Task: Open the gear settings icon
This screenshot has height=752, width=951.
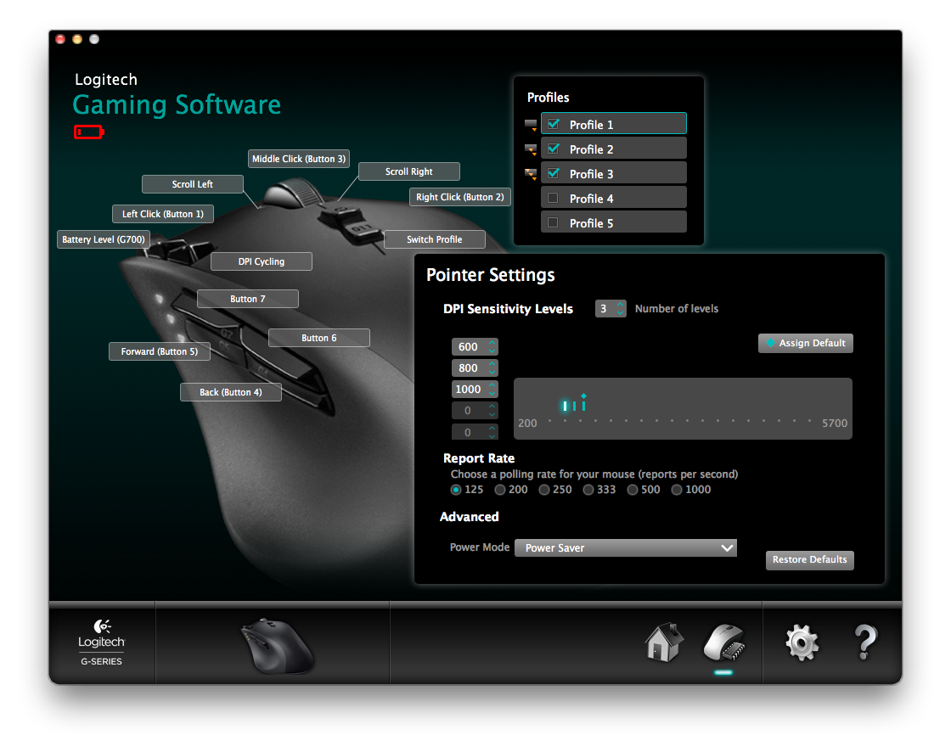Action: pos(802,643)
